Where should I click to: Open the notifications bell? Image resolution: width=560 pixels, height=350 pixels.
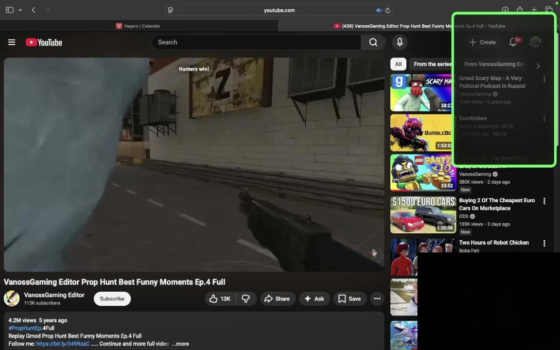[x=513, y=42]
